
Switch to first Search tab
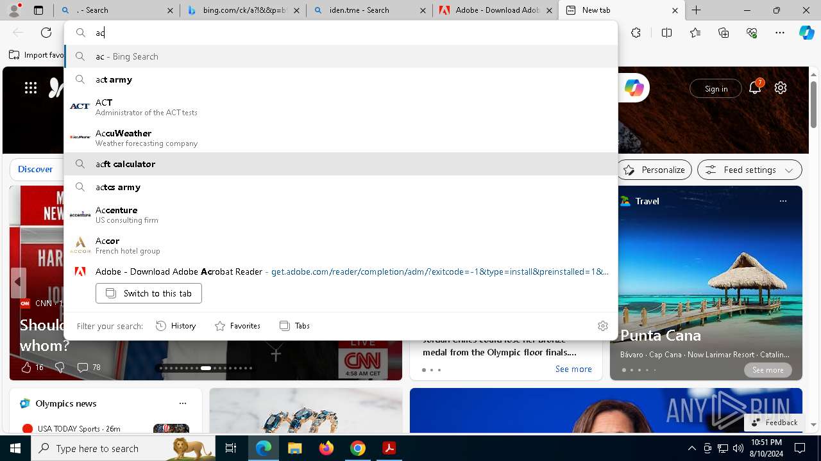(115, 10)
